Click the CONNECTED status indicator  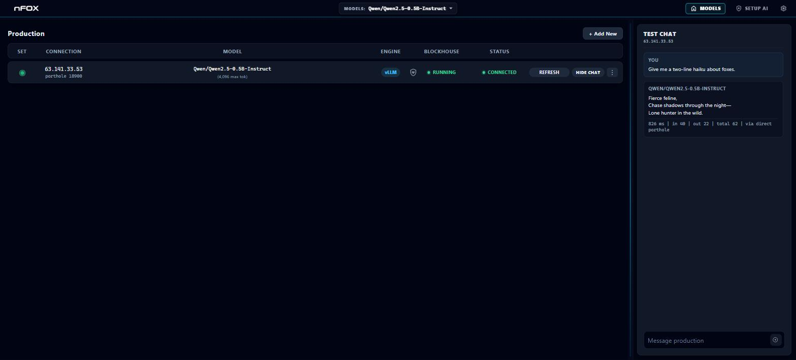(499, 73)
